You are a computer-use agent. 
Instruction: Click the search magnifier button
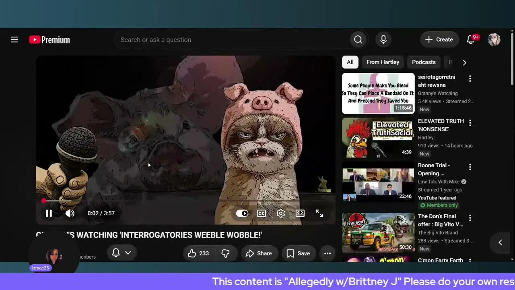tap(358, 39)
